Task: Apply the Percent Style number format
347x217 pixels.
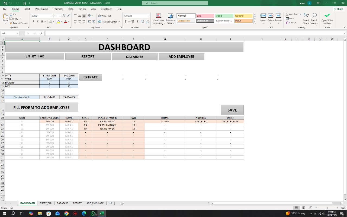Action: (132, 21)
